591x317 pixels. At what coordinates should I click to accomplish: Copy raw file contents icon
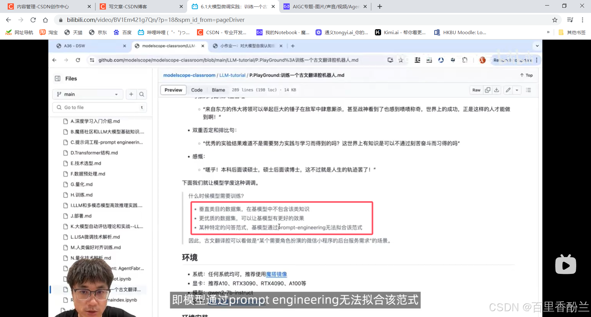(x=488, y=90)
